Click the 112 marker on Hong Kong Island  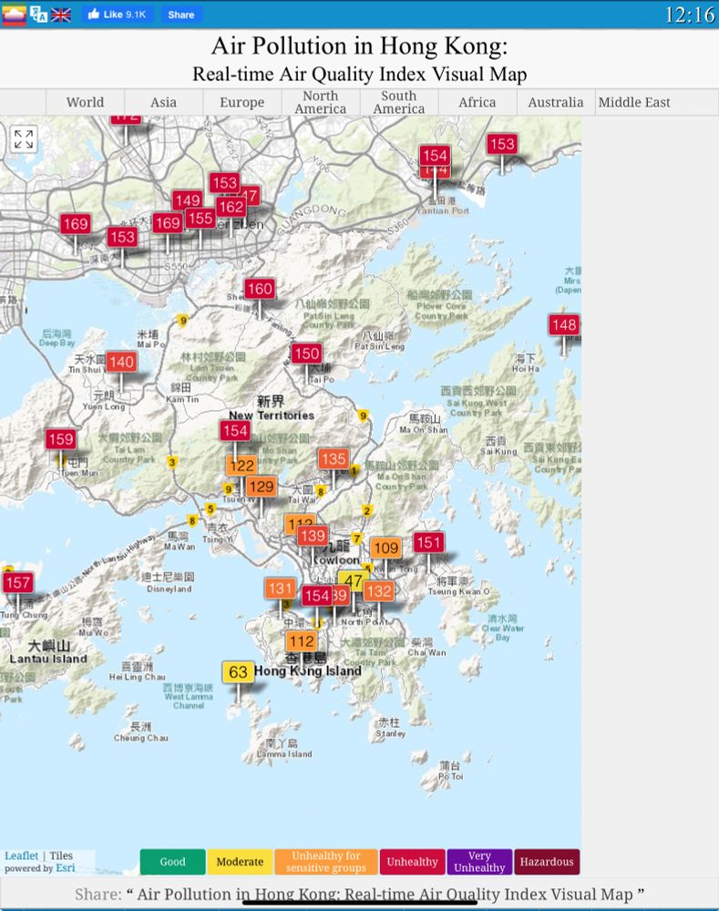(x=302, y=641)
